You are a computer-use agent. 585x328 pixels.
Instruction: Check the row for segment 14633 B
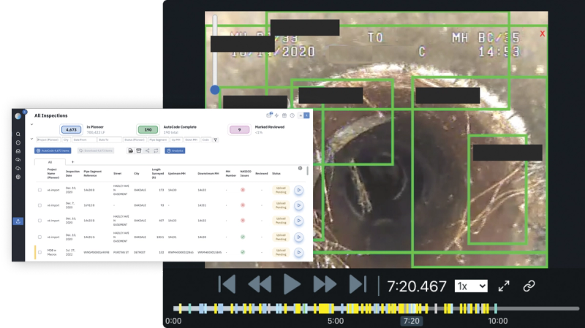pyautogui.click(x=39, y=221)
